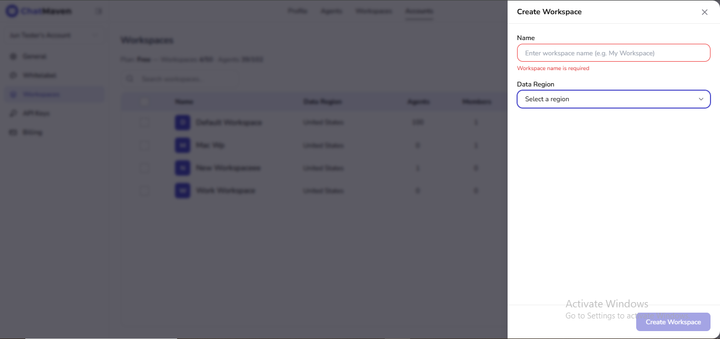Open Billing using its card icon
The image size is (720, 339).
[x=13, y=132]
